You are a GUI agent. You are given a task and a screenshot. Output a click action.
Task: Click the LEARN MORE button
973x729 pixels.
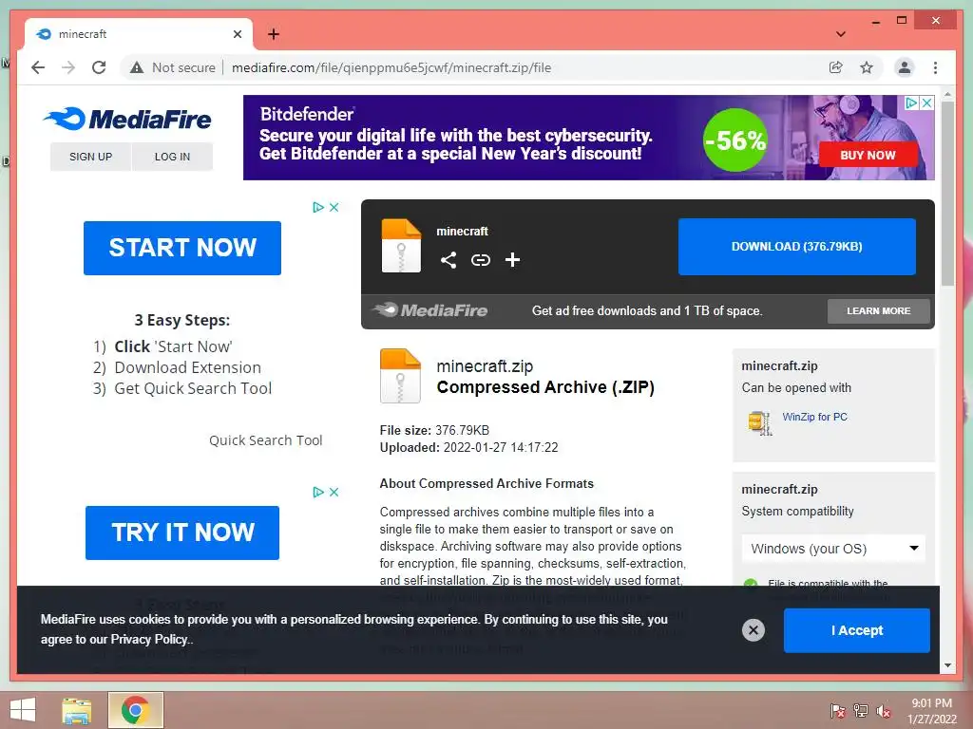[x=878, y=311]
